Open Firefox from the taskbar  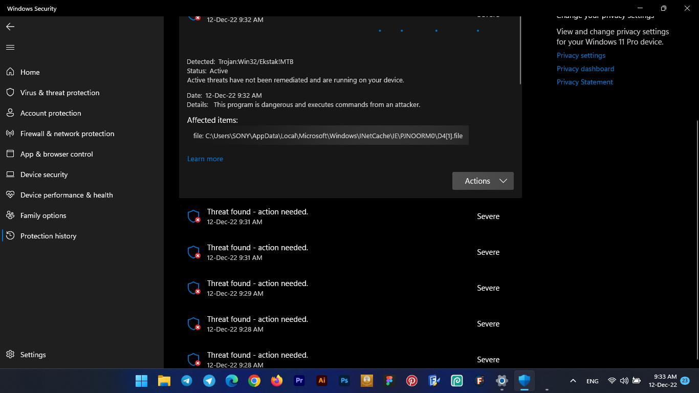click(277, 381)
